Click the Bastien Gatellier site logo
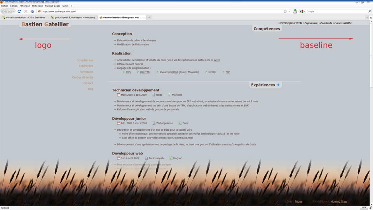 click(x=45, y=24)
